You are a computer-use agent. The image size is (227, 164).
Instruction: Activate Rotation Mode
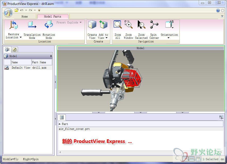point(49,30)
